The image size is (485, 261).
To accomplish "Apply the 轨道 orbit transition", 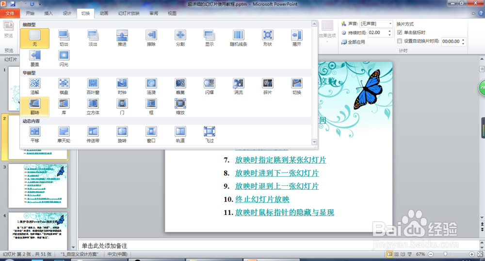I will [180, 135].
